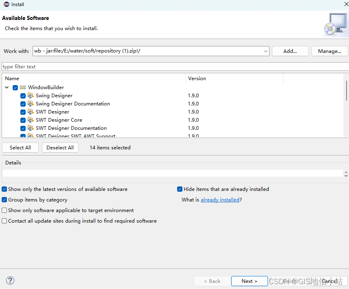Click the software list vertical scrollbar

[346, 91]
